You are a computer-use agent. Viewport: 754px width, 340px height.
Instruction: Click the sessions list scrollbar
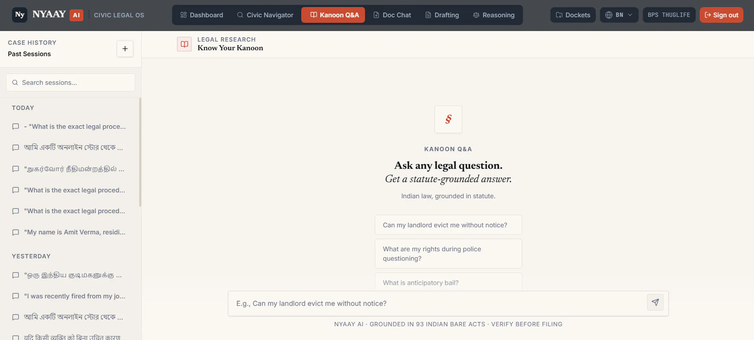pyautogui.click(x=140, y=152)
